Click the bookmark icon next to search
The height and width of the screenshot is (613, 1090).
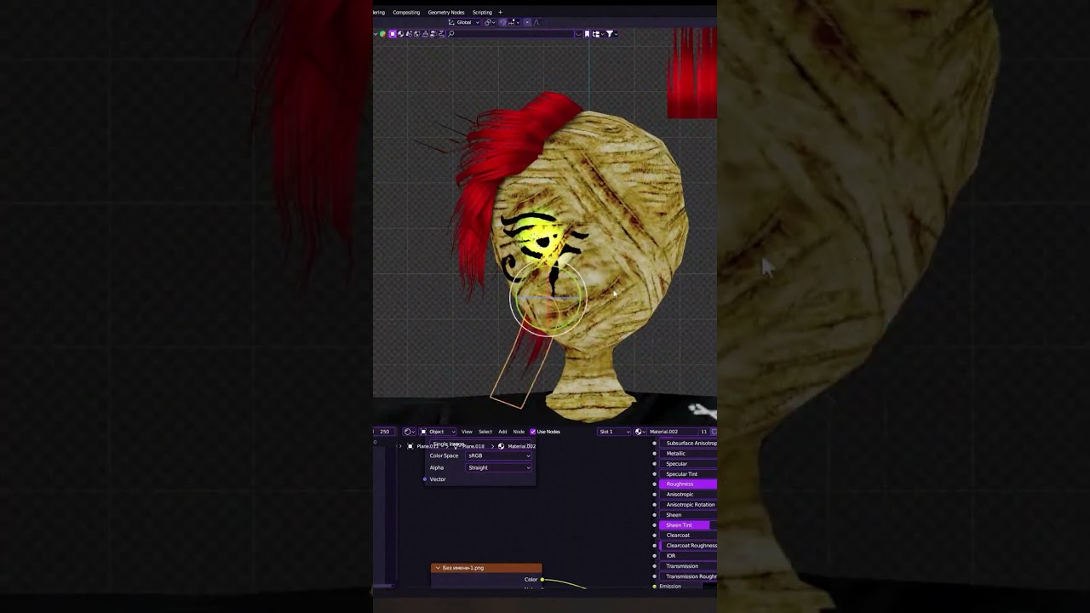click(587, 34)
